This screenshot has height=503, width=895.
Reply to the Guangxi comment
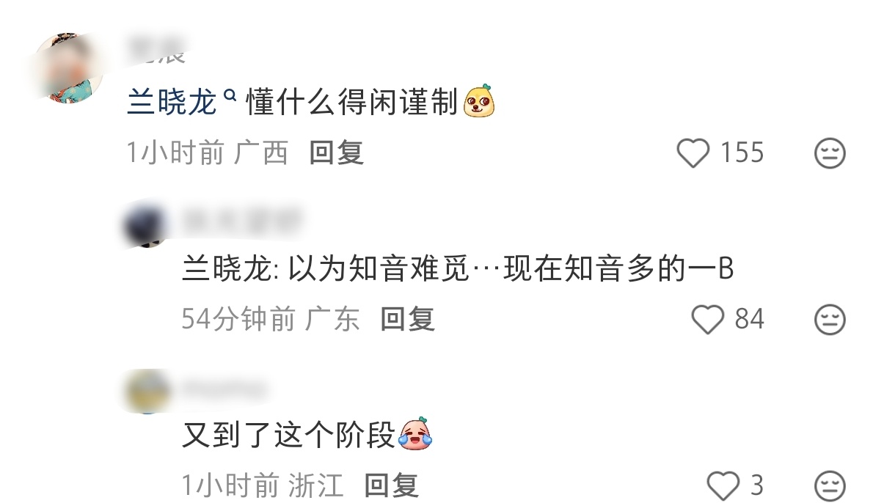pyautogui.click(x=337, y=153)
